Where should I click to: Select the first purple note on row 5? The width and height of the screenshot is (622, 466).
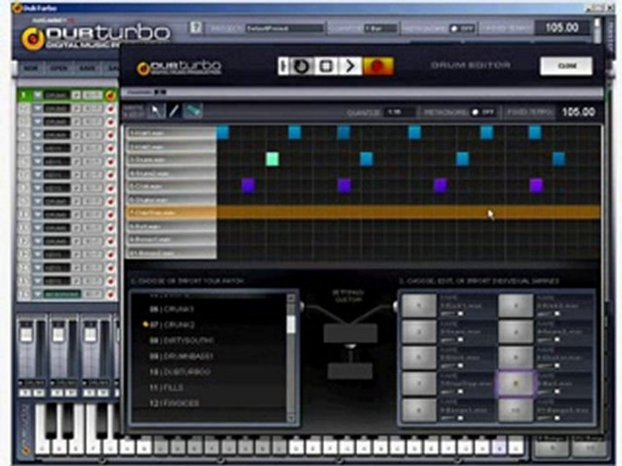(x=248, y=186)
